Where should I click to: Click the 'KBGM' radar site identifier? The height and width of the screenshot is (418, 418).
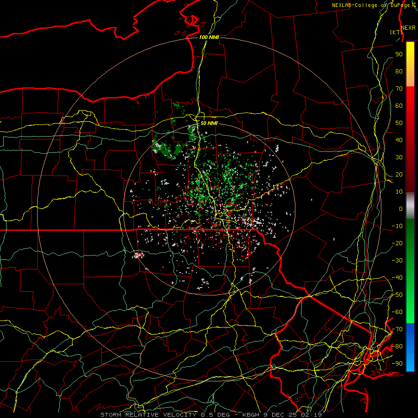[x=251, y=415]
